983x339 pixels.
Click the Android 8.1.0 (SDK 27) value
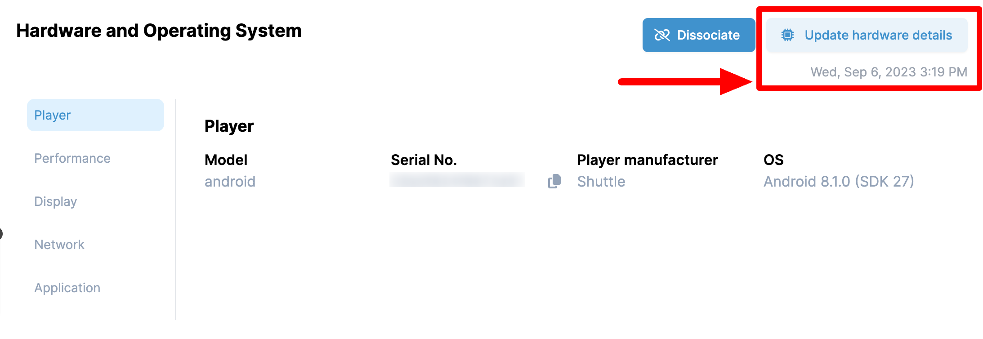pos(839,182)
